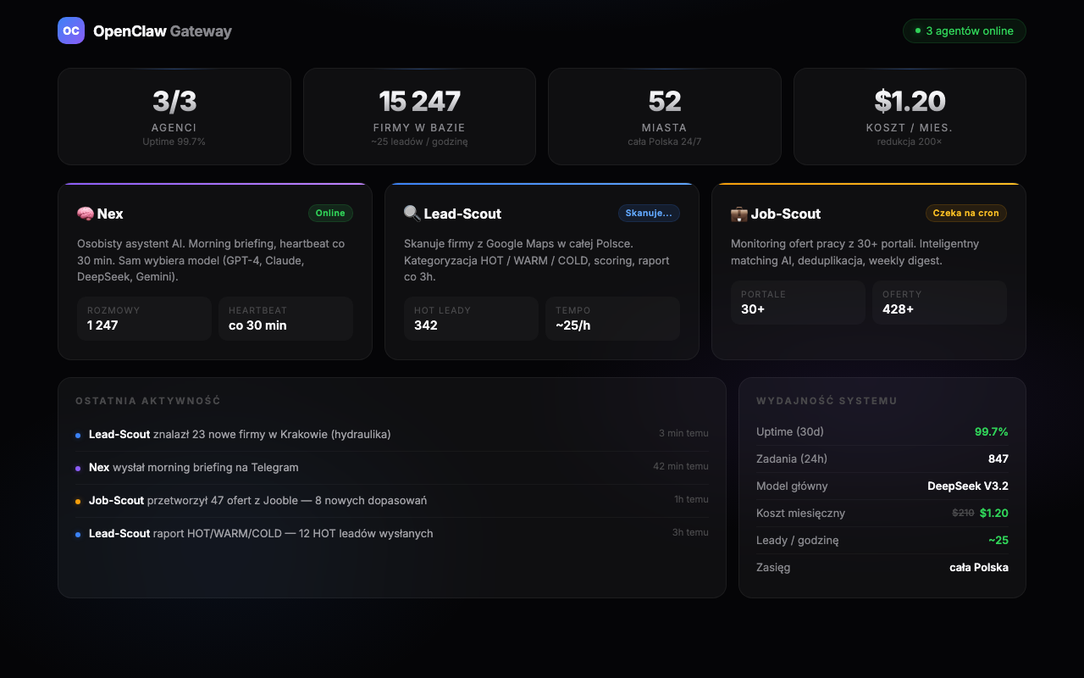This screenshot has width=1084, height=678.
Task: Click the "3 agentów online" badge
Action: (x=964, y=31)
